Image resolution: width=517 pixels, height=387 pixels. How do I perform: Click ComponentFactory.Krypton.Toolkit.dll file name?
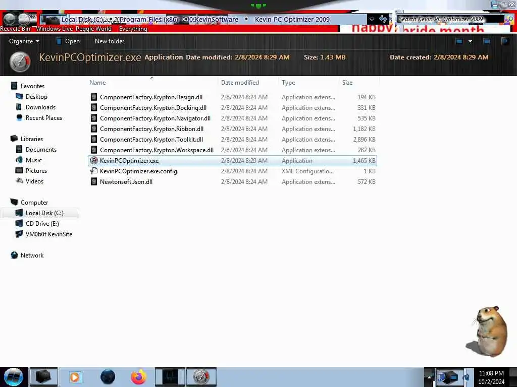point(151,140)
